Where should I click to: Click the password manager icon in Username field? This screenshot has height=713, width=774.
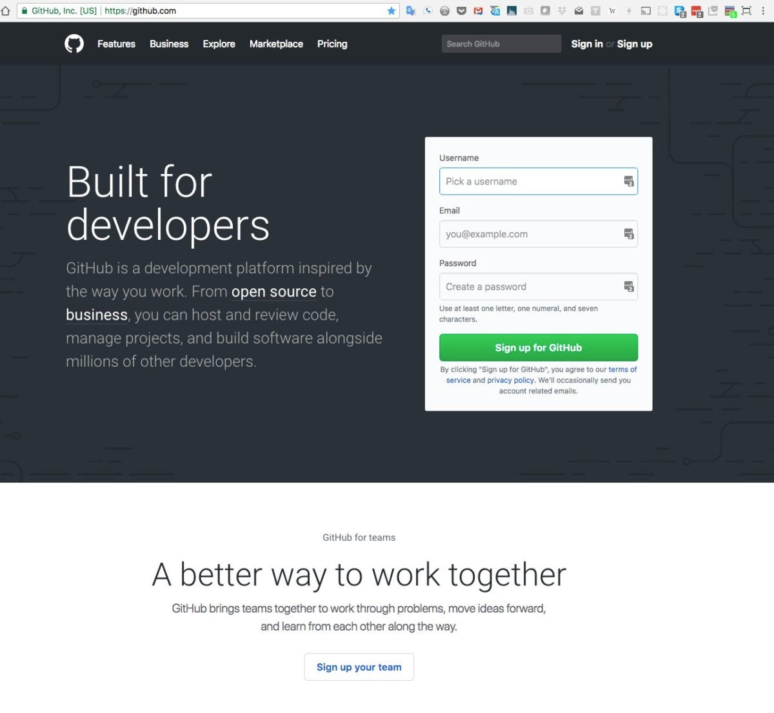[629, 181]
